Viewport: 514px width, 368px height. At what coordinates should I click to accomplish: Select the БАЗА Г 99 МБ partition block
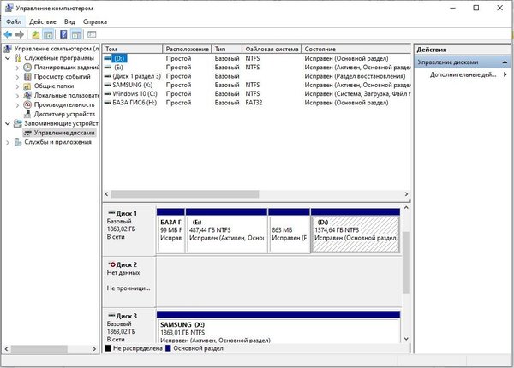click(x=170, y=230)
